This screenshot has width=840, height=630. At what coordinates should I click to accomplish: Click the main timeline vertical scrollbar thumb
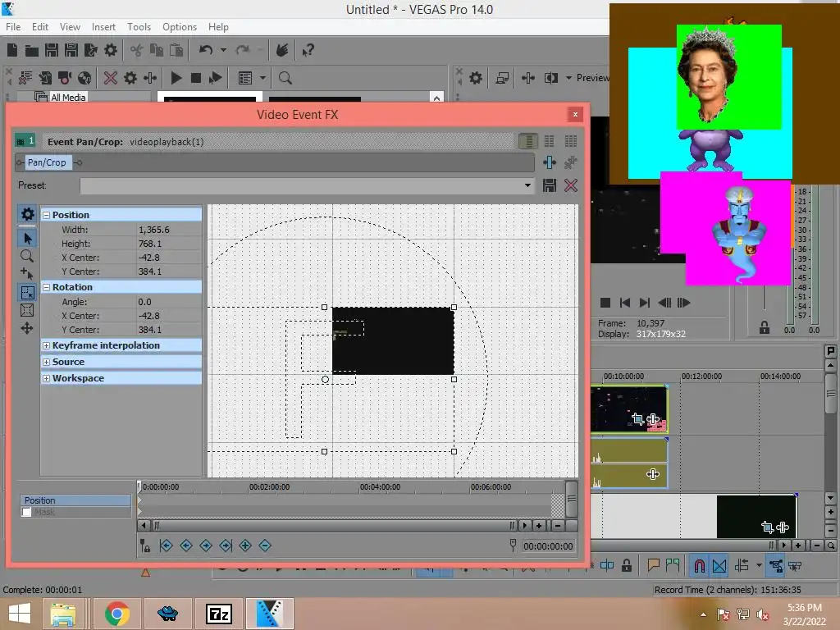point(830,394)
